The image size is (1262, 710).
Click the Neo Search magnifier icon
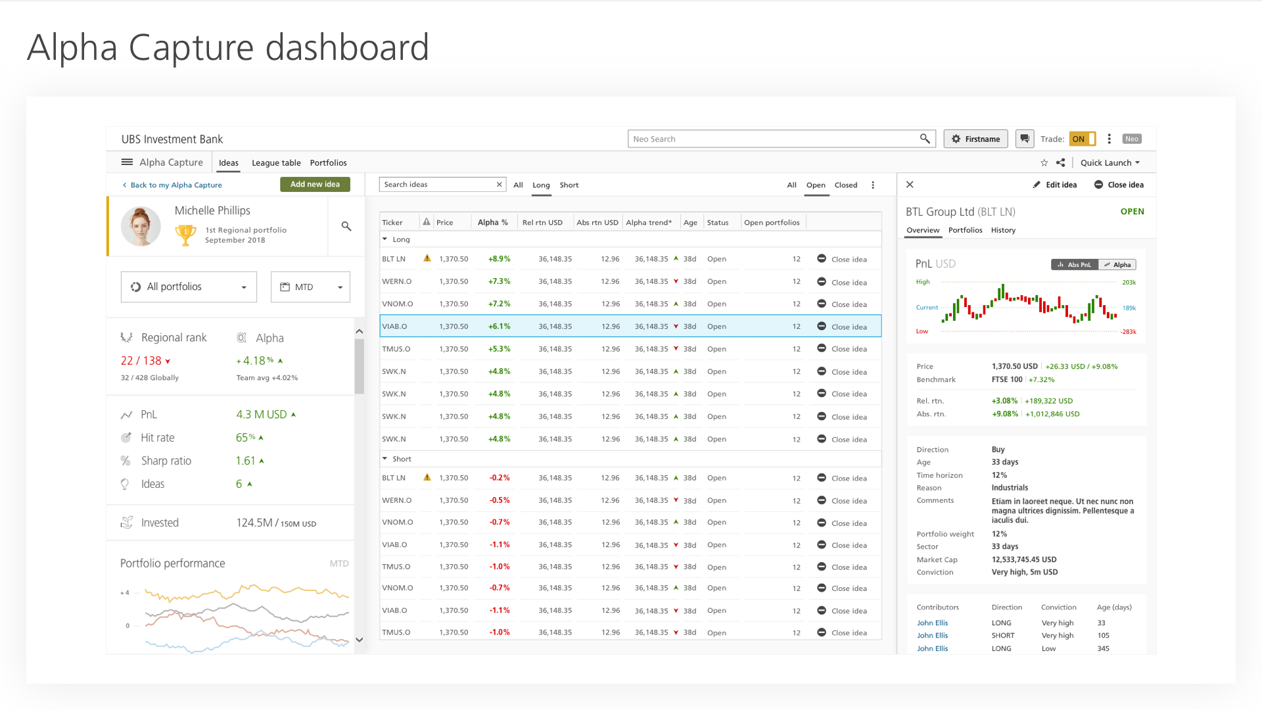tap(924, 139)
